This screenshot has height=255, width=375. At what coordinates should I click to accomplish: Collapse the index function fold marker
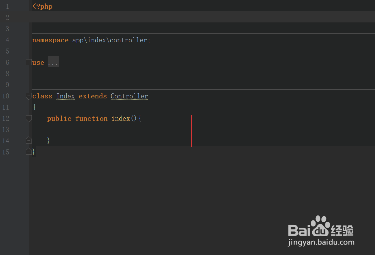tap(29, 118)
